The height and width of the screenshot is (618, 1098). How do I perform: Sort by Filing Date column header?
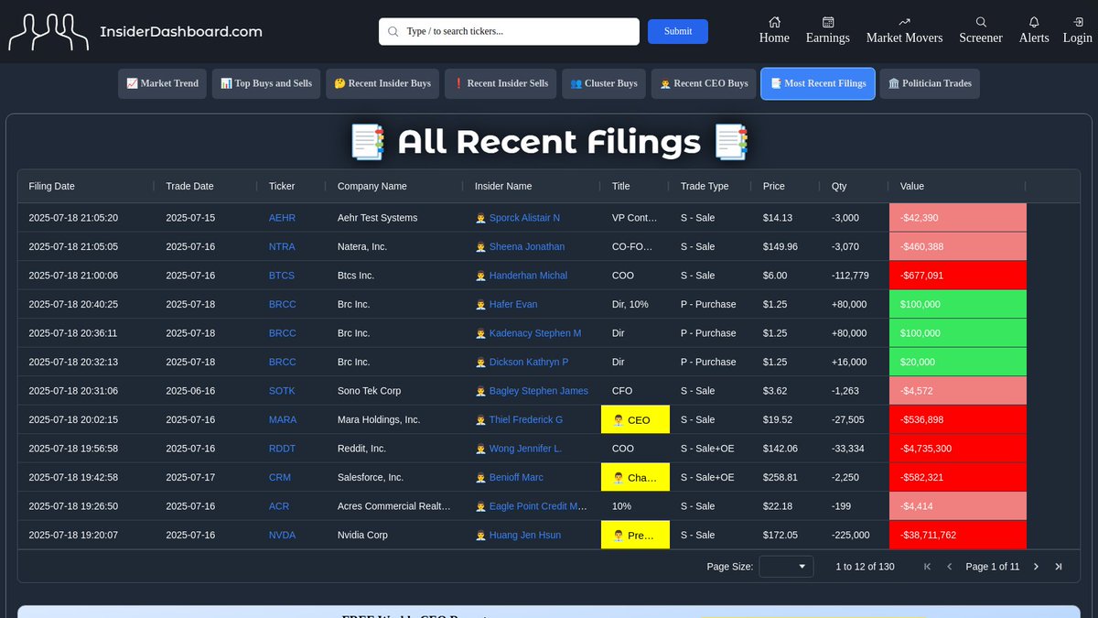point(52,186)
